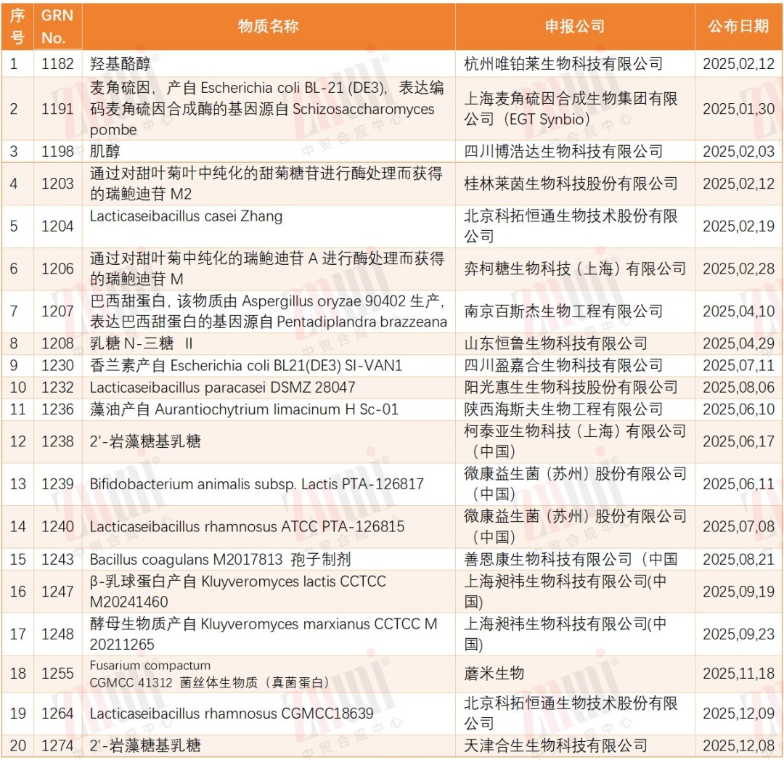Click the 申报公司 column header
Viewport: 784px width, 760px height.
574,26
